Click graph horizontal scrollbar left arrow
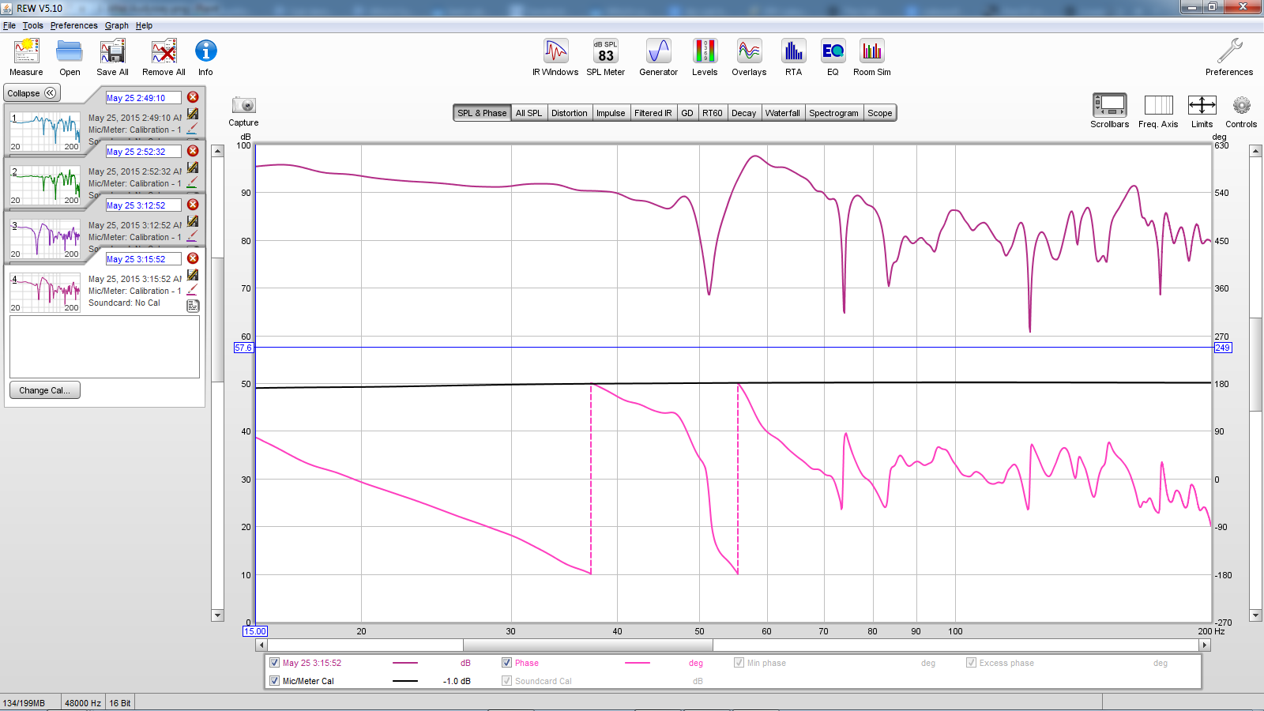 pyautogui.click(x=261, y=645)
